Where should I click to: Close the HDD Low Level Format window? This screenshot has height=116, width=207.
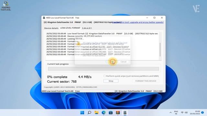[x=162, y=18]
